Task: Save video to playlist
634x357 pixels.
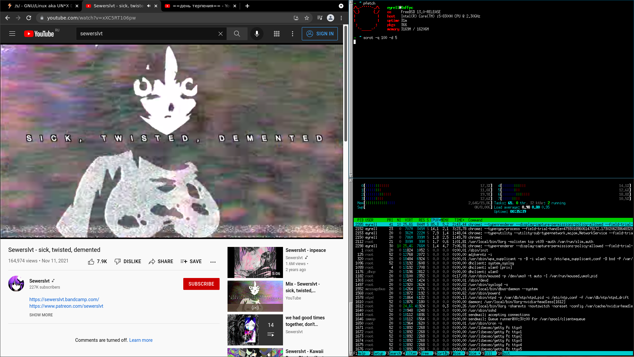Action: coord(191,261)
